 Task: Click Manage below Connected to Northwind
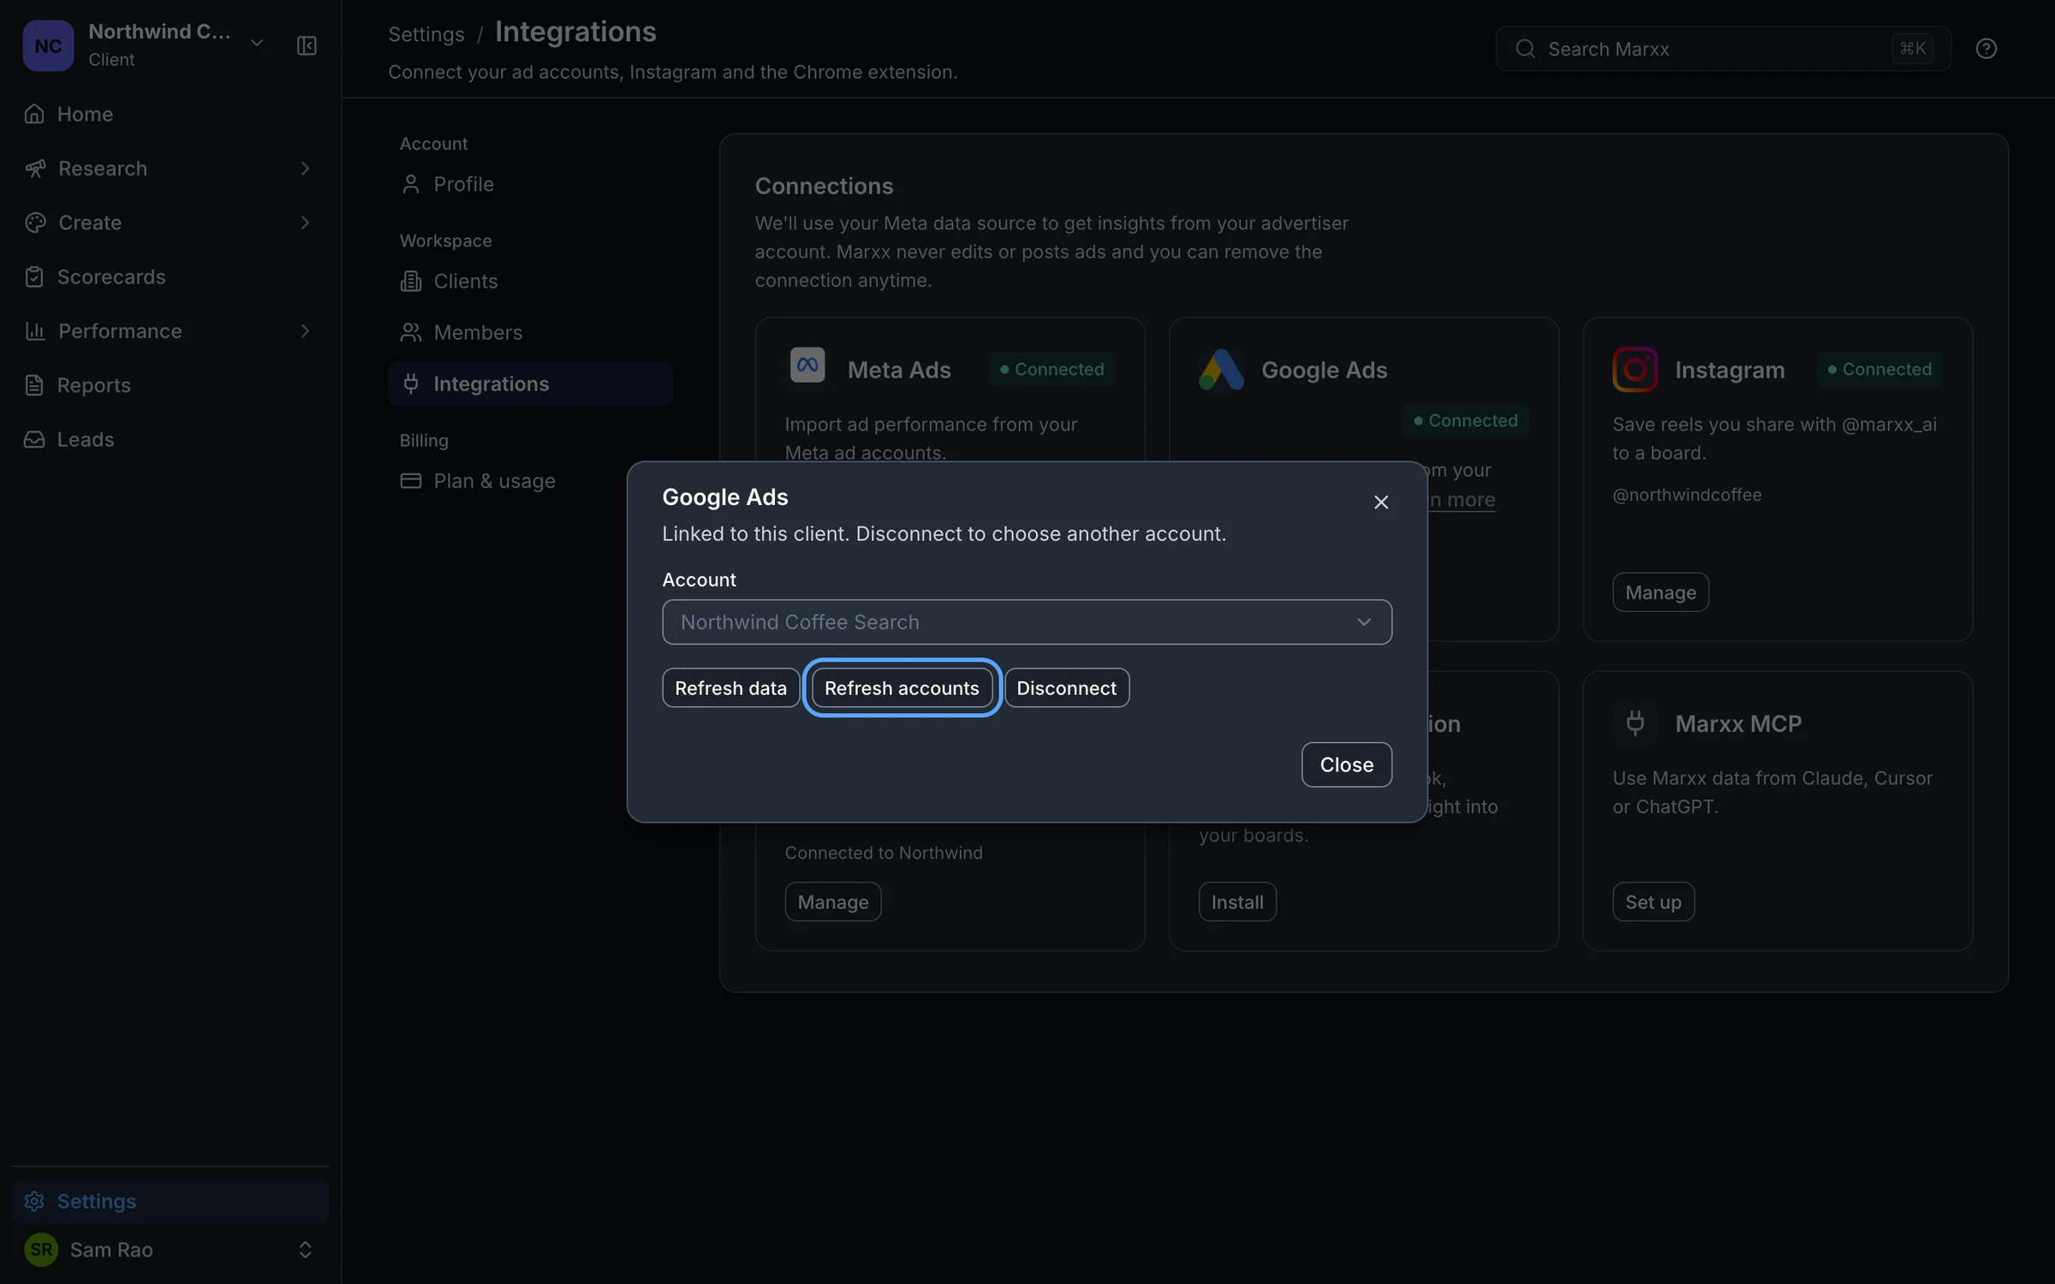832,901
